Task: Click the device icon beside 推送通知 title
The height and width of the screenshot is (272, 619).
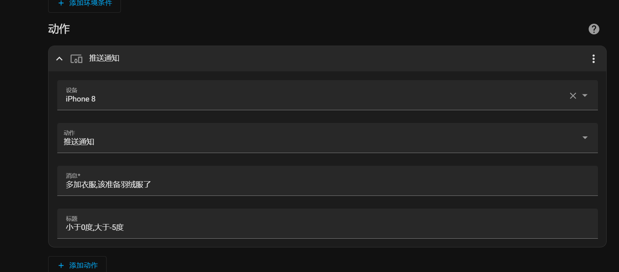Action: click(x=76, y=59)
